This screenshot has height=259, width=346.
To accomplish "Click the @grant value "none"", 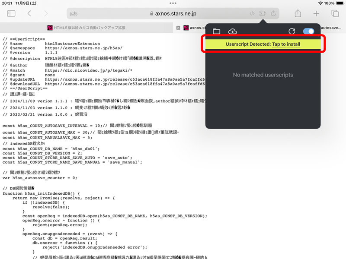I will 50,75.
